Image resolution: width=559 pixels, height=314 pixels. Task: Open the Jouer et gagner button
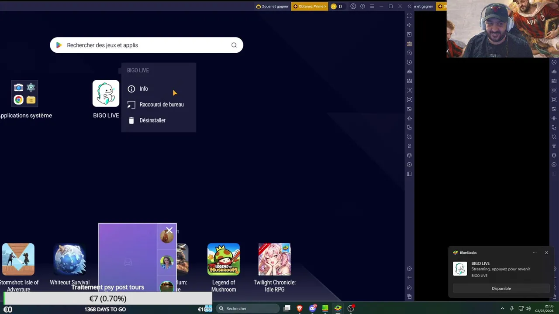272,7
